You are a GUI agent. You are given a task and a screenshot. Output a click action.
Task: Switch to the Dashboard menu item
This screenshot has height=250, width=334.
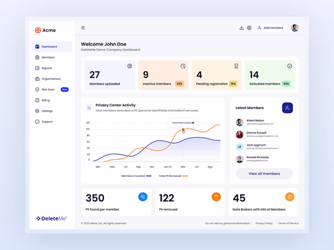coord(49,47)
